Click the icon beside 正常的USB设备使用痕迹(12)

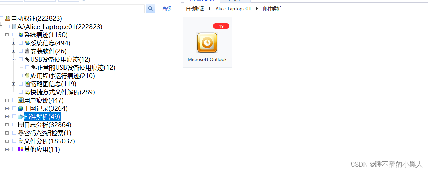pyautogui.click(x=34, y=67)
